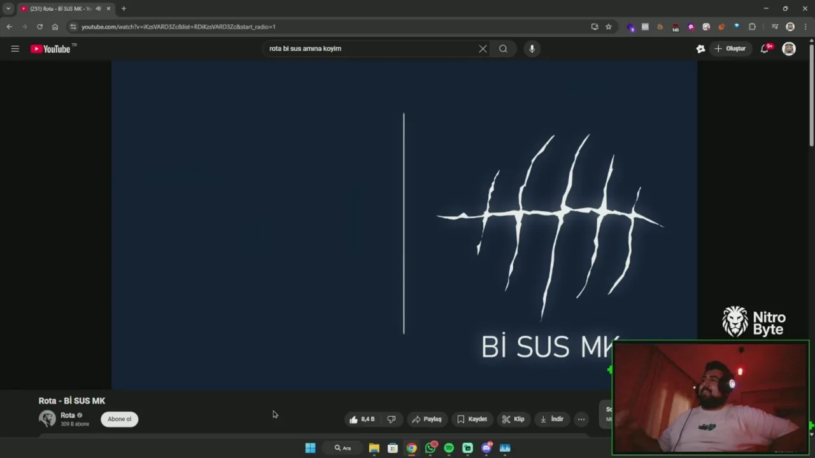Open the media control playlist icon
Viewport: 815px width, 458px height.
(775, 27)
